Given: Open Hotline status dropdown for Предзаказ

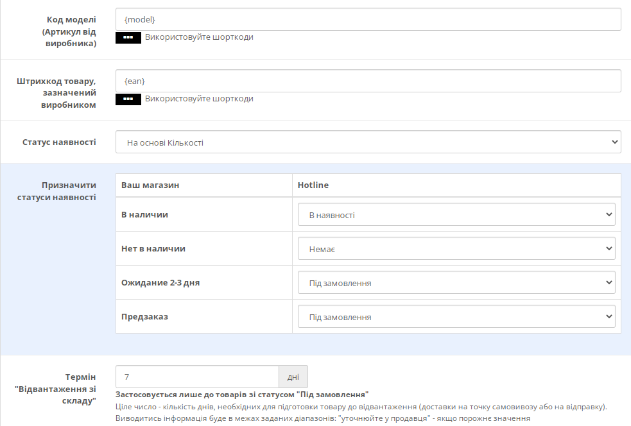Looking at the screenshot, I should tap(456, 316).
